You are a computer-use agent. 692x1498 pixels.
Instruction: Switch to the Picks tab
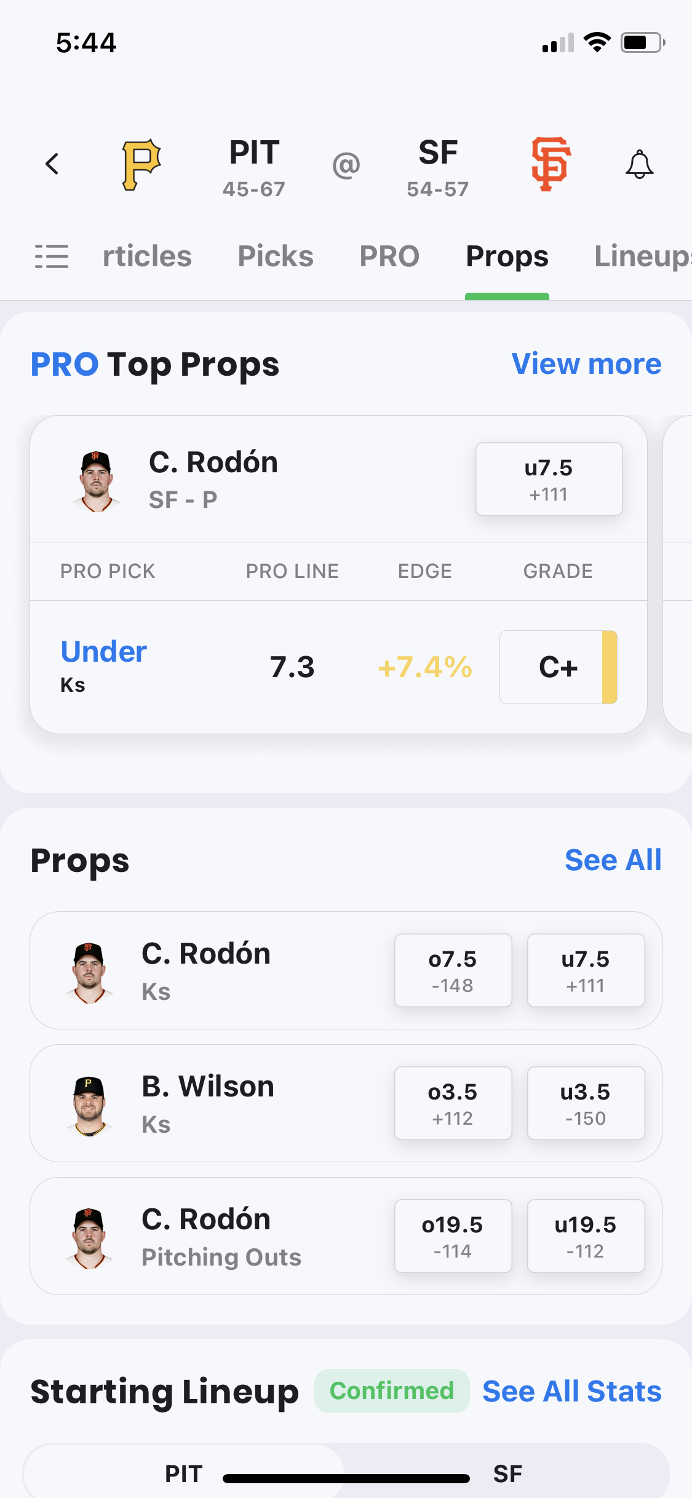[276, 256]
